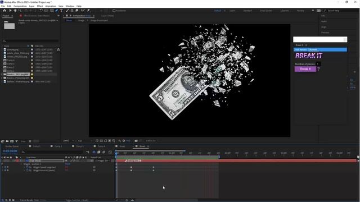Click the timeline playhead current time indicator
The width and height of the screenshot is (360, 202).
116,154
